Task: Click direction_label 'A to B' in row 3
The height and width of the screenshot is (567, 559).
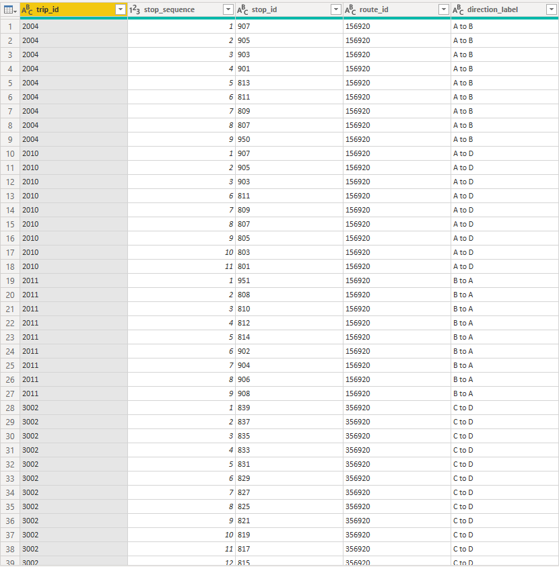Action: (x=504, y=54)
